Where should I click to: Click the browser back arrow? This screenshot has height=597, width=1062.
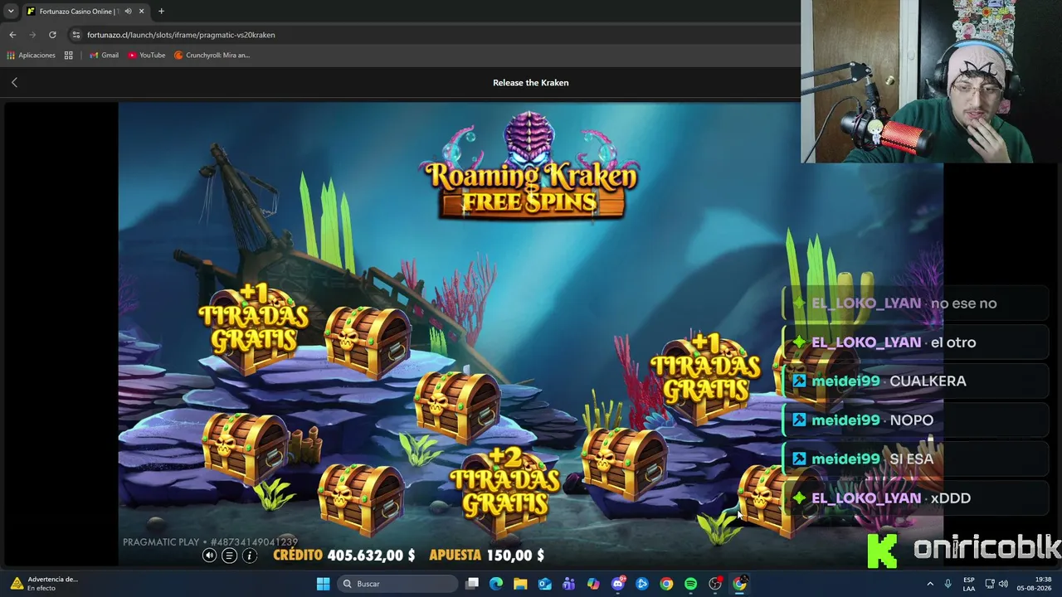tap(12, 35)
